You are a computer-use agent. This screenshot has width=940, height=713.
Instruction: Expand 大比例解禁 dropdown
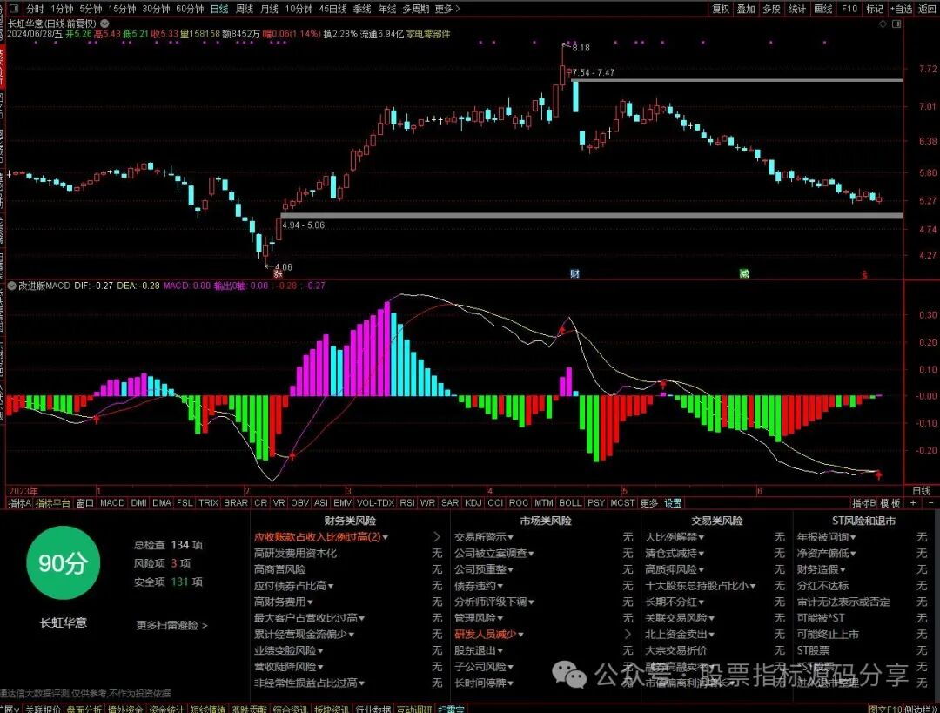tap(675, 536)
